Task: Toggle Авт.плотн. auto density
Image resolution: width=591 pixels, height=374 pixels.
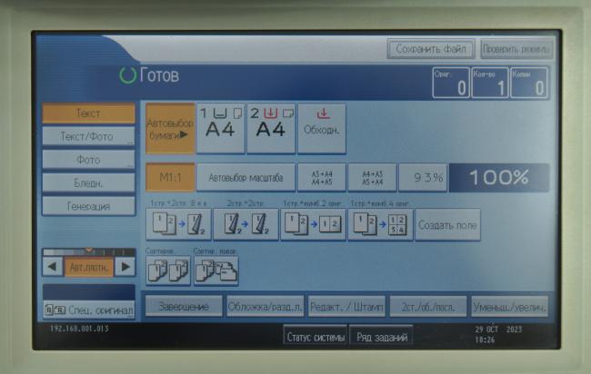Action: coord(89,267)
